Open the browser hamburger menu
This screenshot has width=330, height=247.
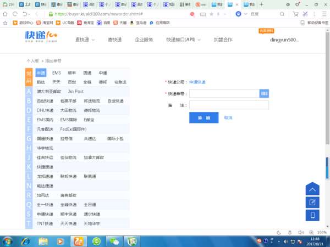pos(324,14)
